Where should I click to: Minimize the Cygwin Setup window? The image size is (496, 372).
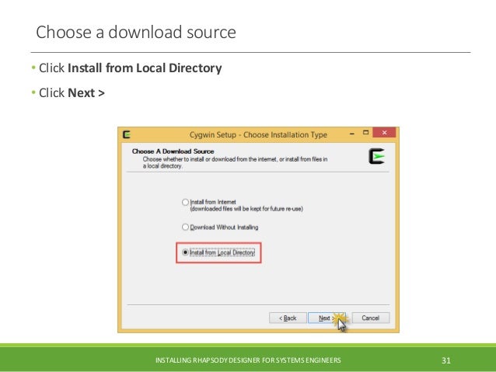(x=351, y=134)
